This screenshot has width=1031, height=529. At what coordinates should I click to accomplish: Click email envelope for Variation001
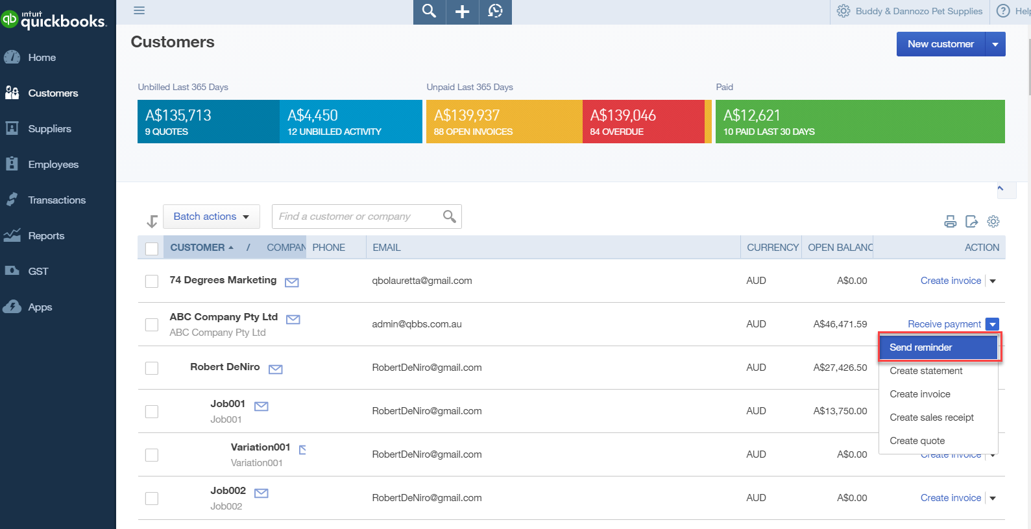pos(302,449)
